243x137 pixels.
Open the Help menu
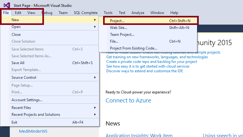(174, 13)
